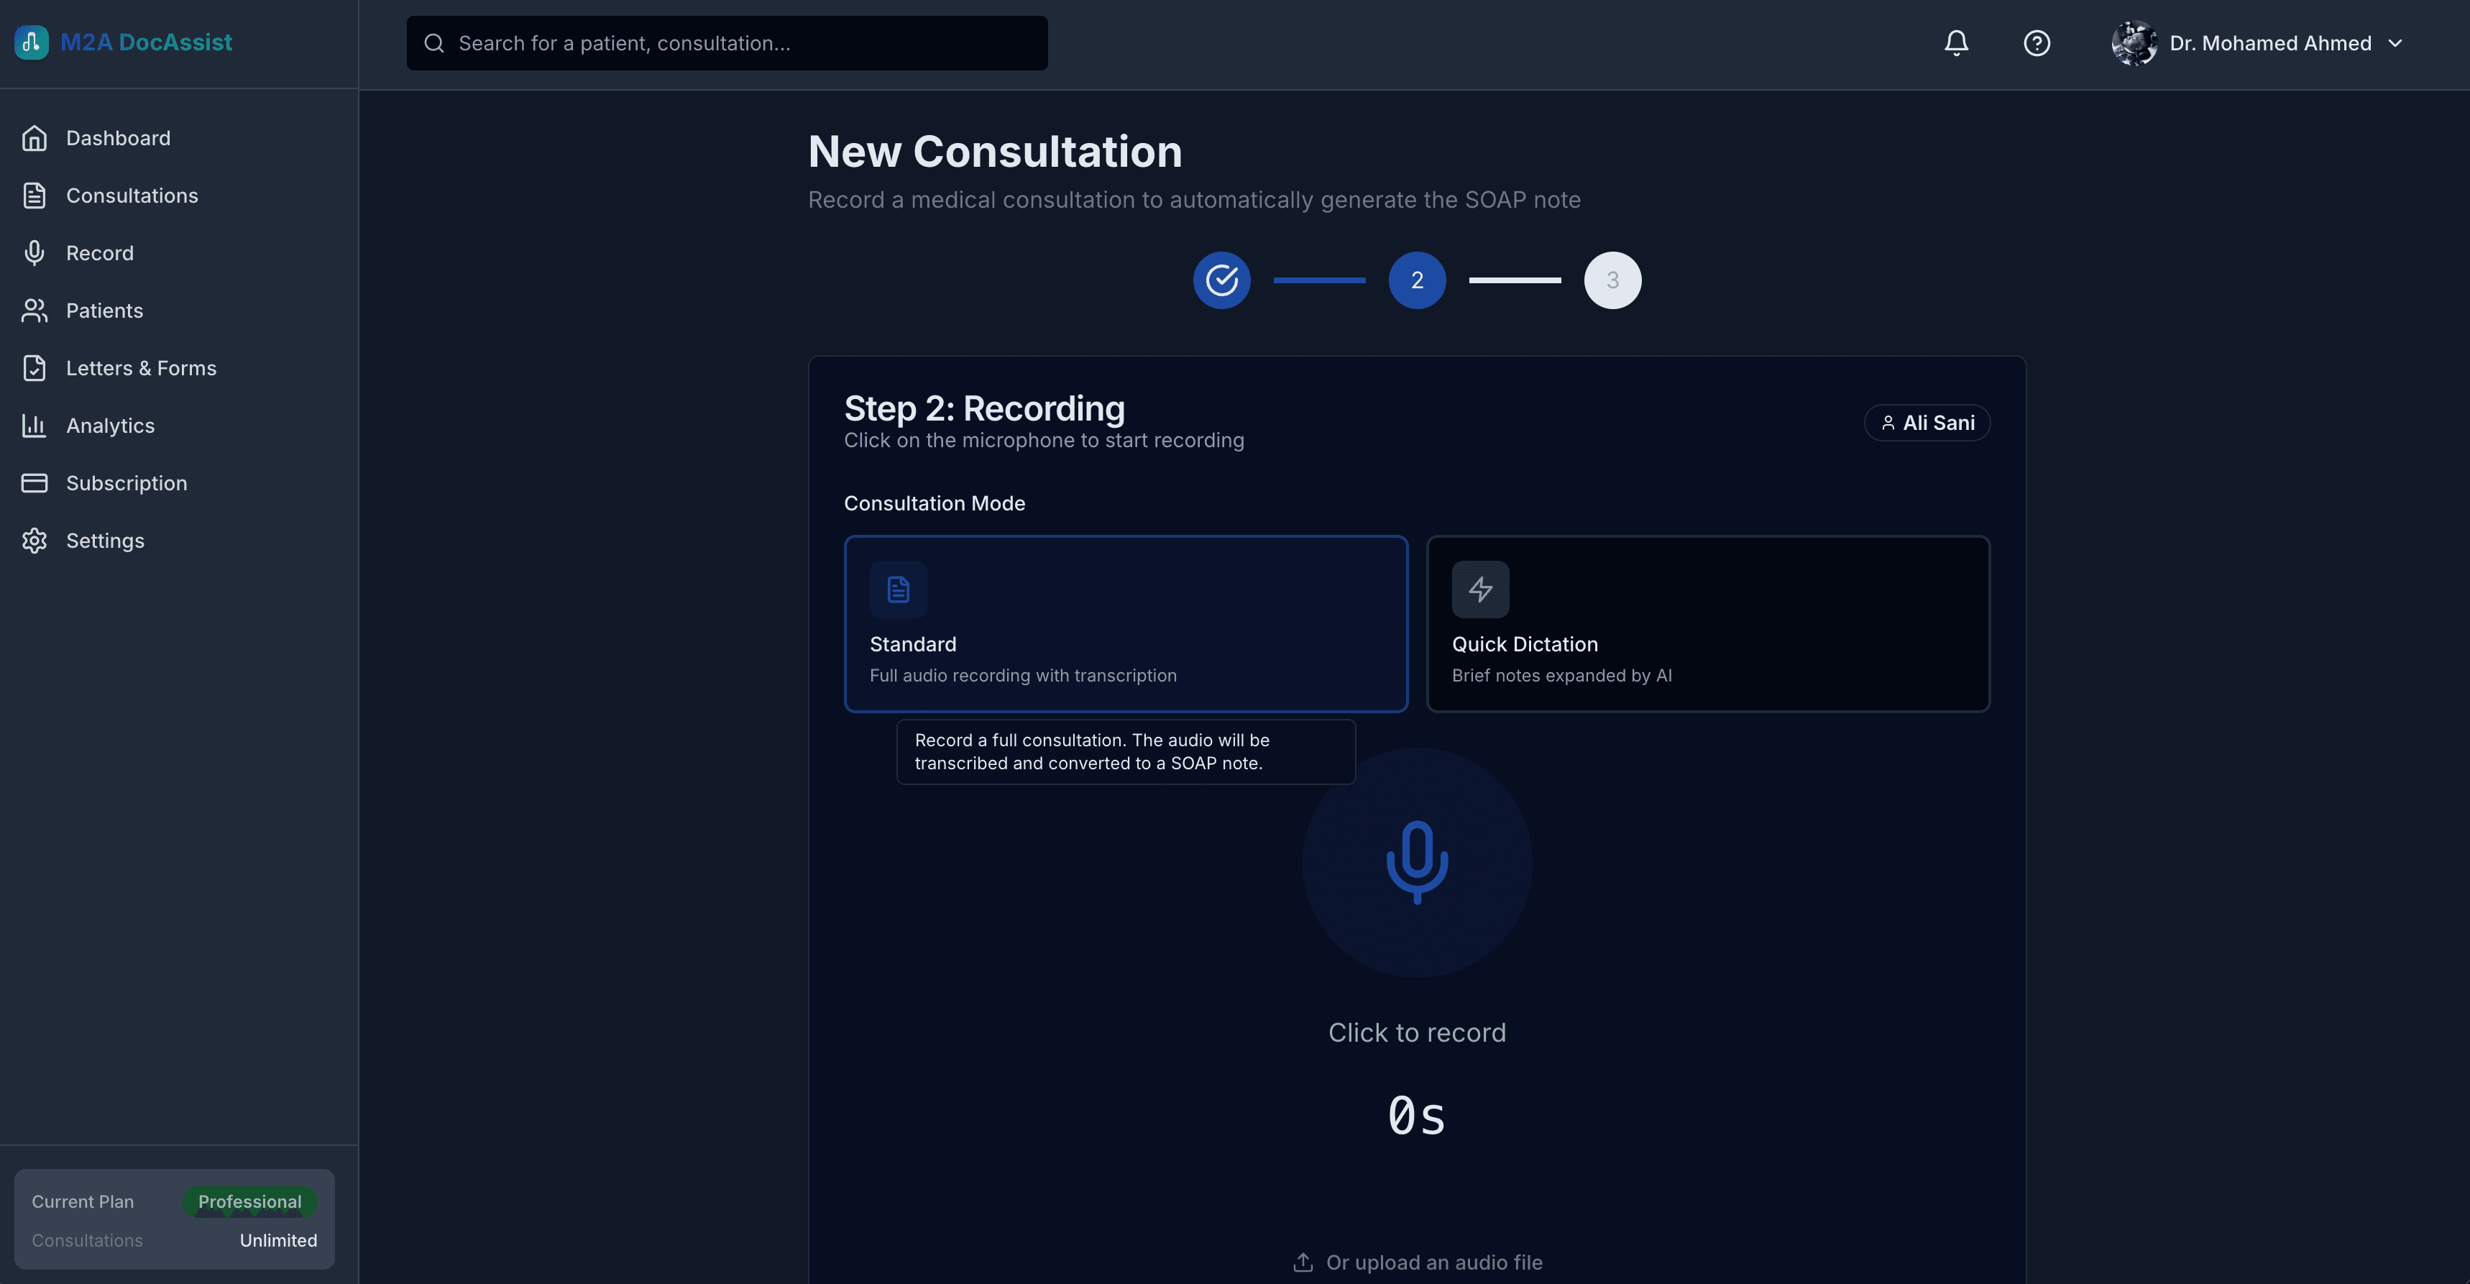Click step 2 circle indicator
Viewport: 2470px width, 1284px height.
pyautogui.click(x=1417, y=280)
